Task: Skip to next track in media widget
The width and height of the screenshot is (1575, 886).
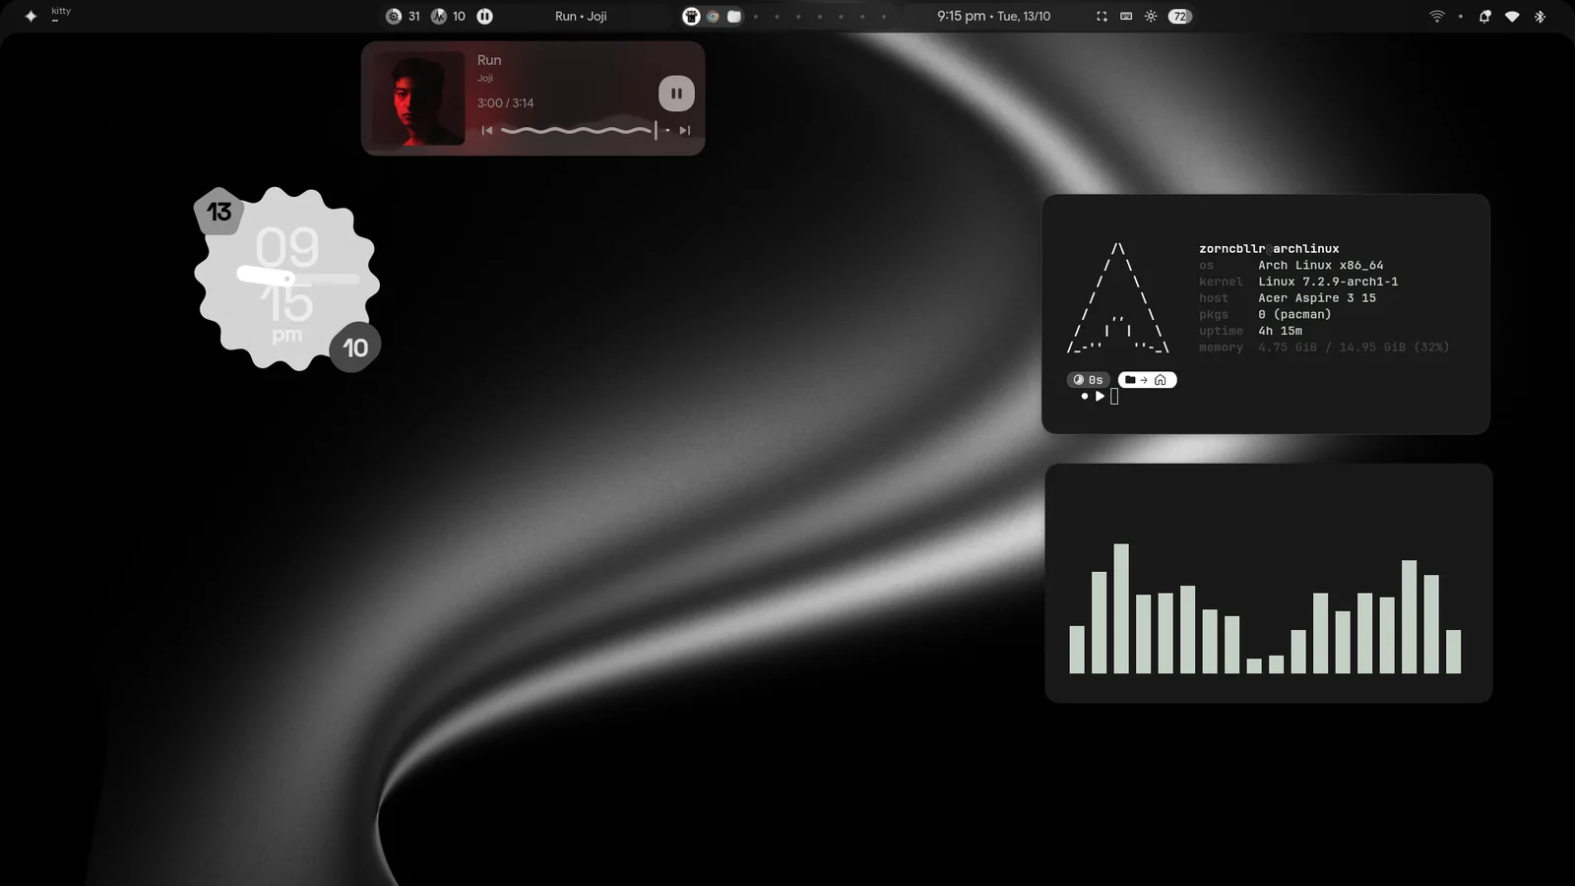Action: [x=685, y=130]
